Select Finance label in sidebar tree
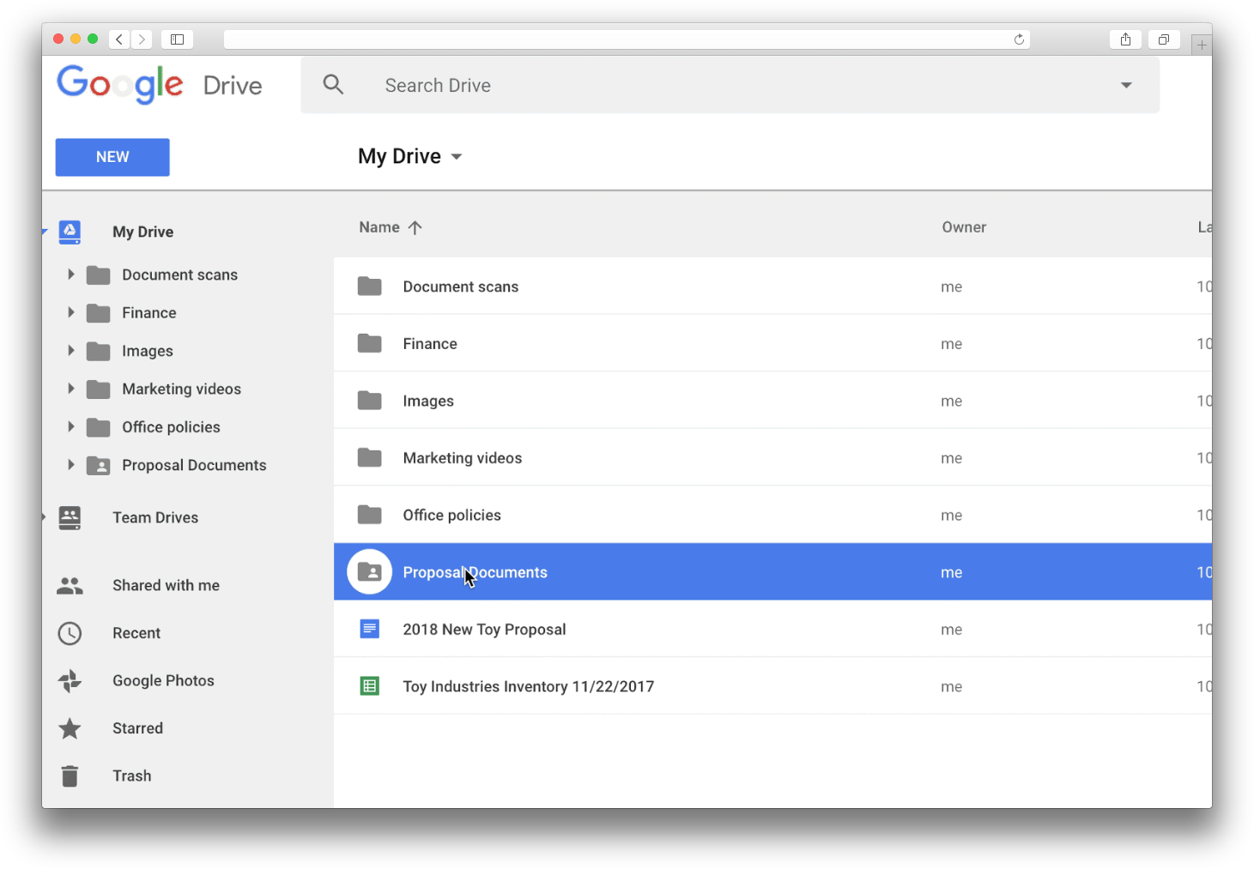Viewport: 1254px width, 869px height. 148,312
